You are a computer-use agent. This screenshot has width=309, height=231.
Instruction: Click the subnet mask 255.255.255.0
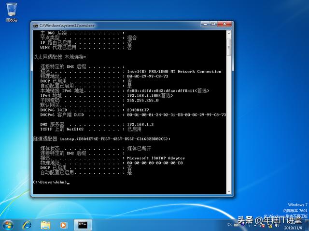pos(143,101)
